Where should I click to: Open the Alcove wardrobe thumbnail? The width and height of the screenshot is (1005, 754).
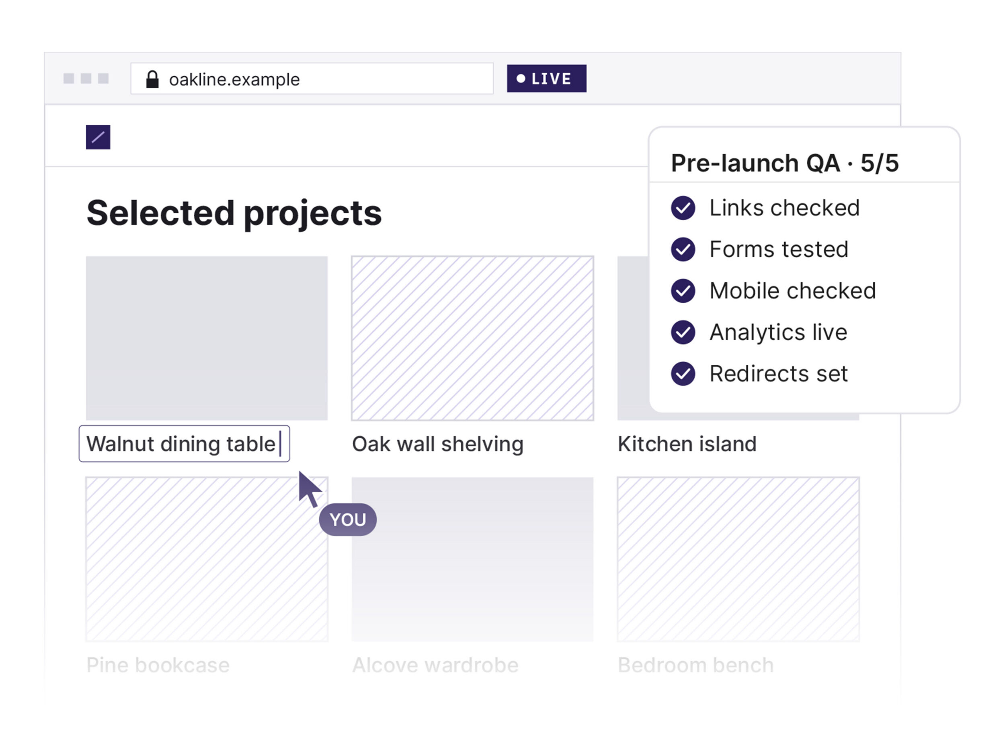(x=472, y=559)
